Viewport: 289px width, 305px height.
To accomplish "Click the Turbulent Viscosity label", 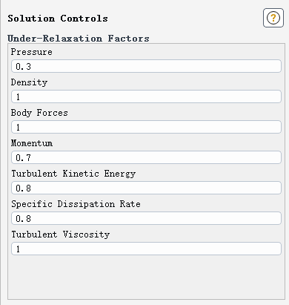I will tap(61, 235).
